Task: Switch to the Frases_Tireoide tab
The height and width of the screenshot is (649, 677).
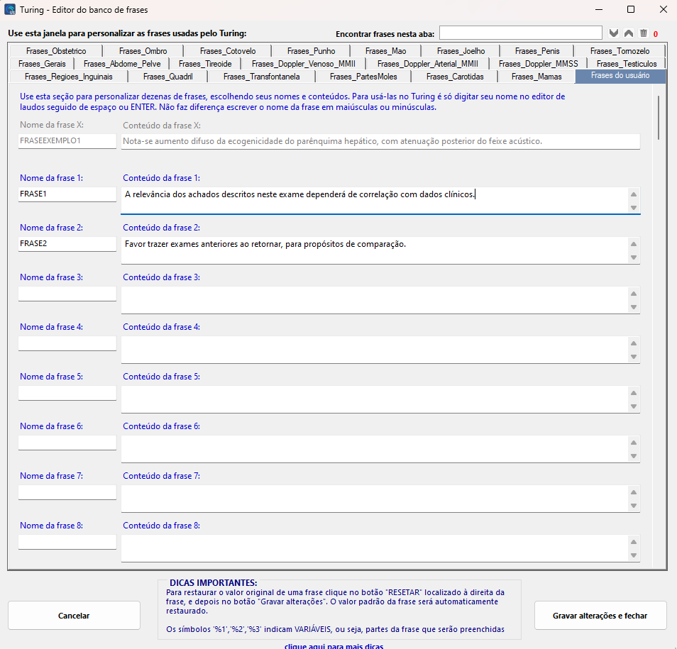Action: (205, 64)
